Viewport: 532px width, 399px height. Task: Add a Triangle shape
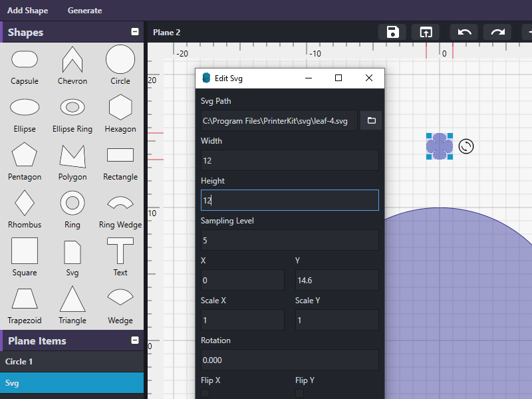point(72,305)
